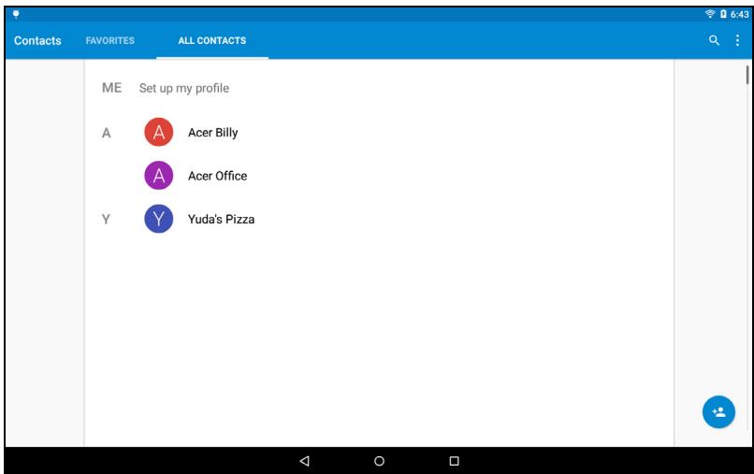Open the Acer Billy contact name
The height and width of the screenshot is (474, 754).
(213, 133)
